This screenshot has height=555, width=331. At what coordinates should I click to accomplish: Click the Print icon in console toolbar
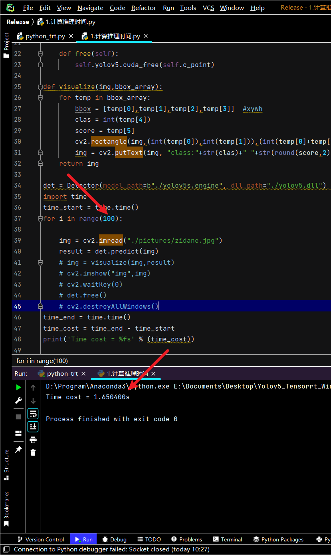(x=33, y=440)
